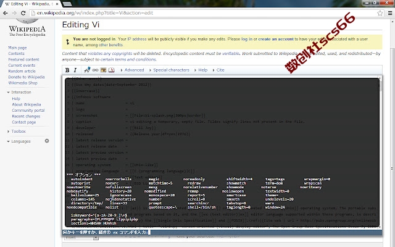Open the certain terms and conditions link
395x247 pixels.
[x=128, y=59]
